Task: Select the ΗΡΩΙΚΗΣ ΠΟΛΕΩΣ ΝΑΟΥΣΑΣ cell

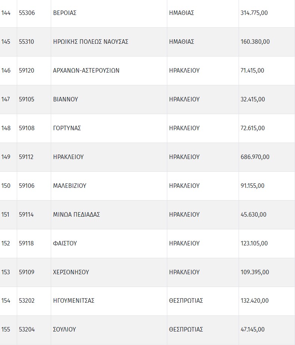Action: point(91,42)
